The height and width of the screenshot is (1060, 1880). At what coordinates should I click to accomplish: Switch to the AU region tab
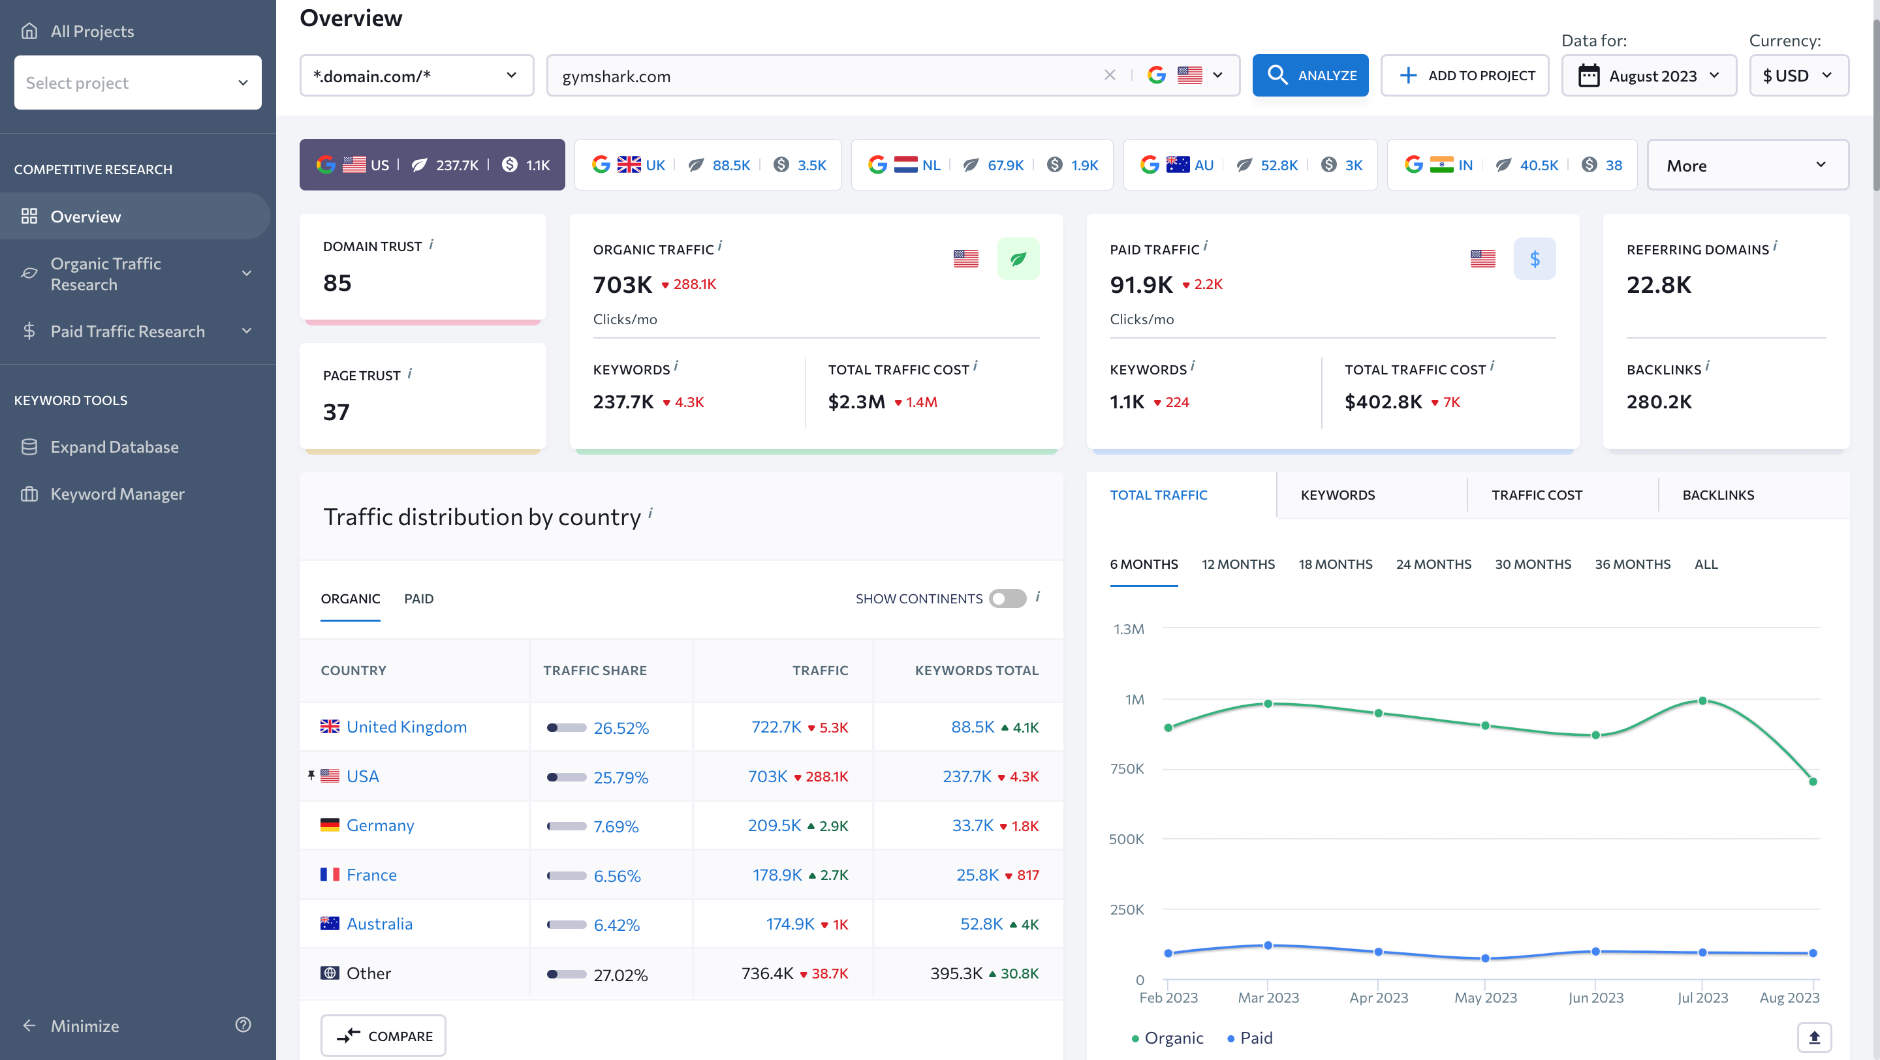[1250, 165]
